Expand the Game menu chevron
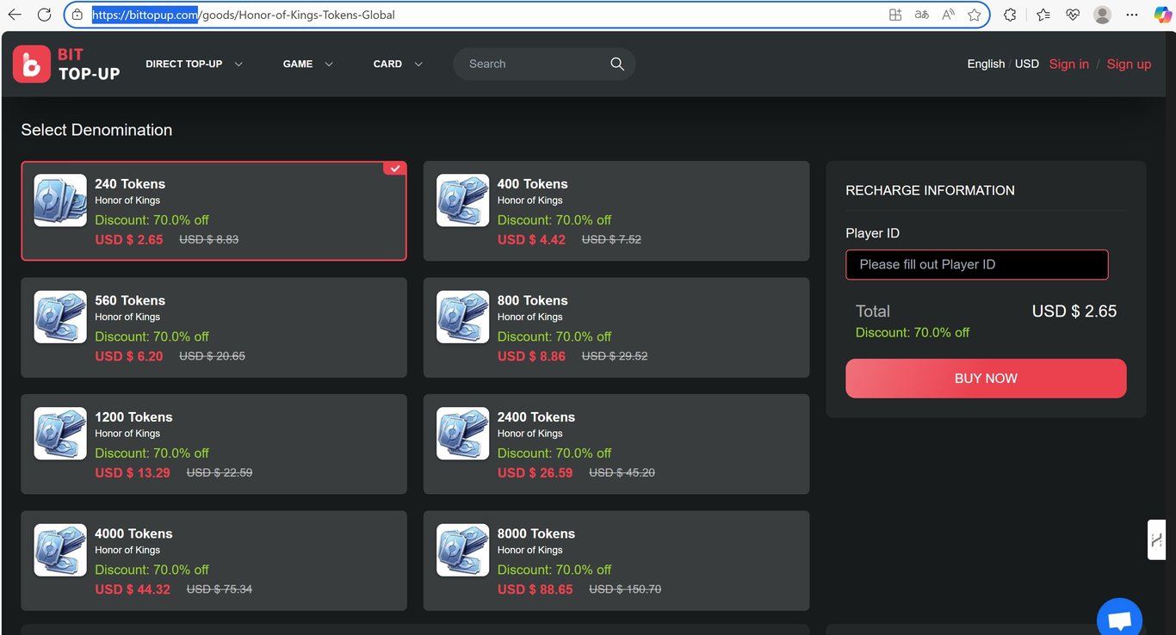This screenshot has height=635, width=1176. [329, 64]
